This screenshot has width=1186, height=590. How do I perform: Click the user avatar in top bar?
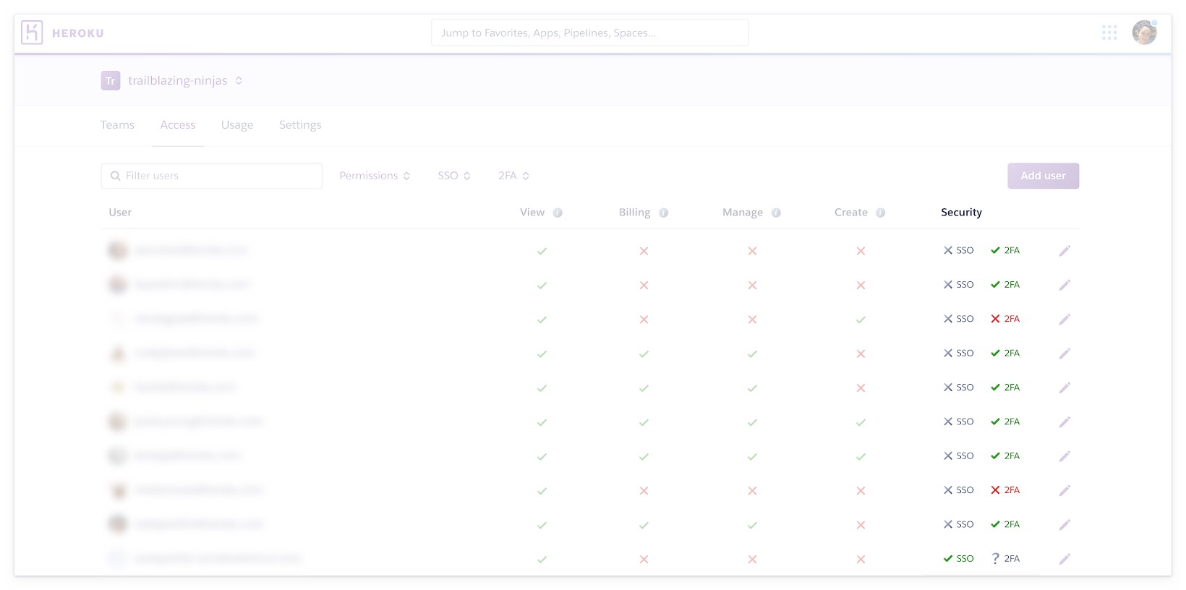click(x=1144, y=33)
